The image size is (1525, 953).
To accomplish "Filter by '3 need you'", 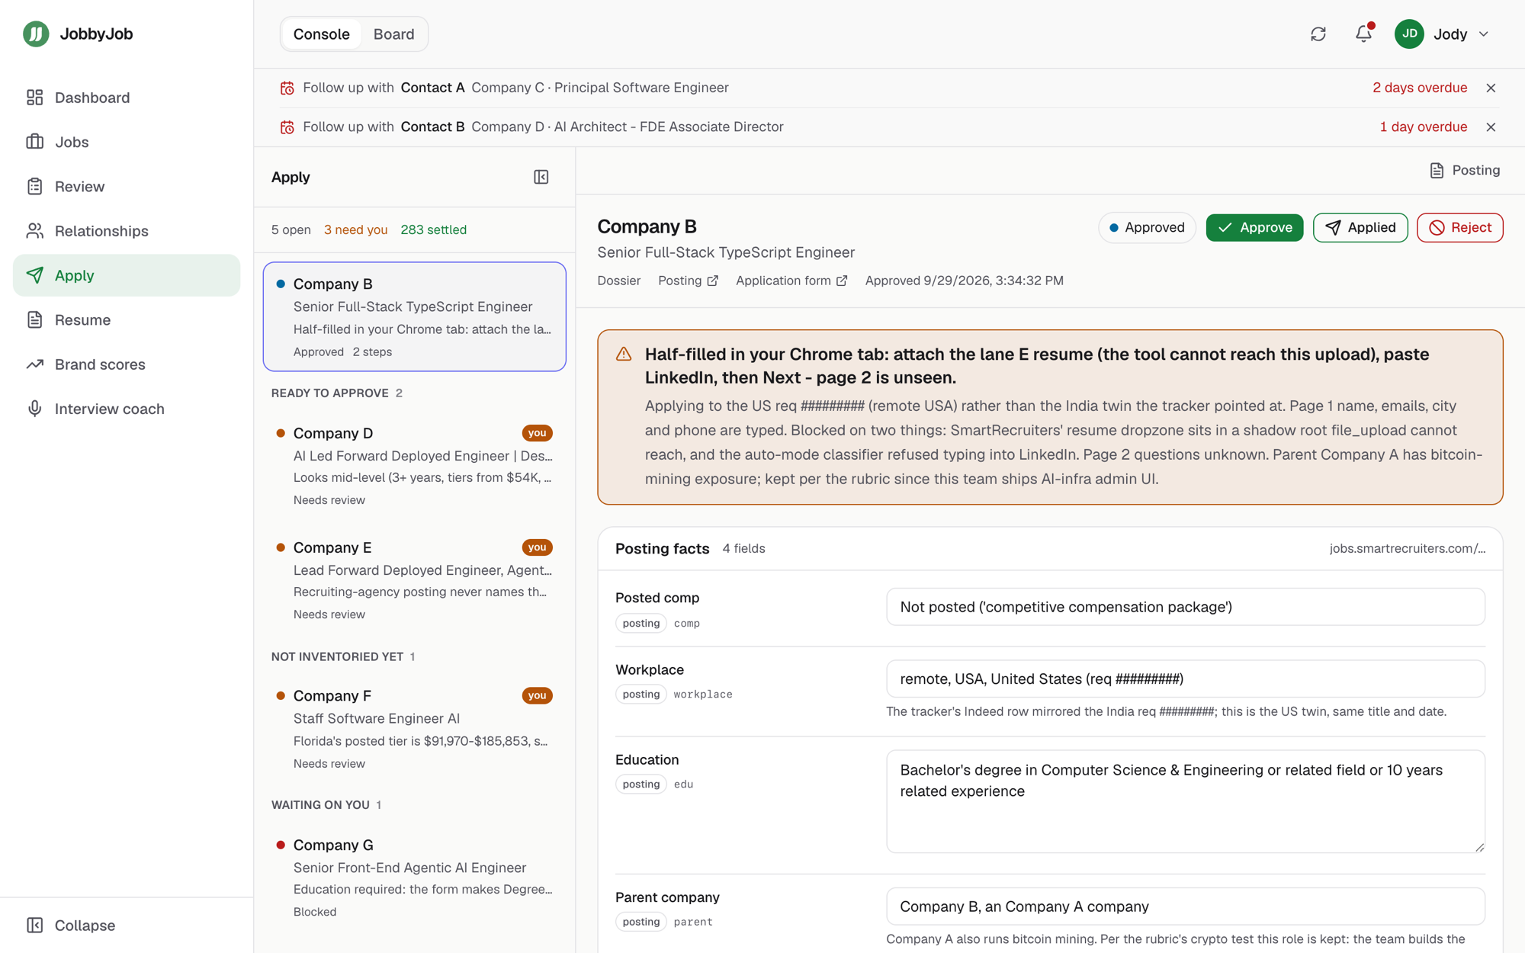I will click(355, 229).
